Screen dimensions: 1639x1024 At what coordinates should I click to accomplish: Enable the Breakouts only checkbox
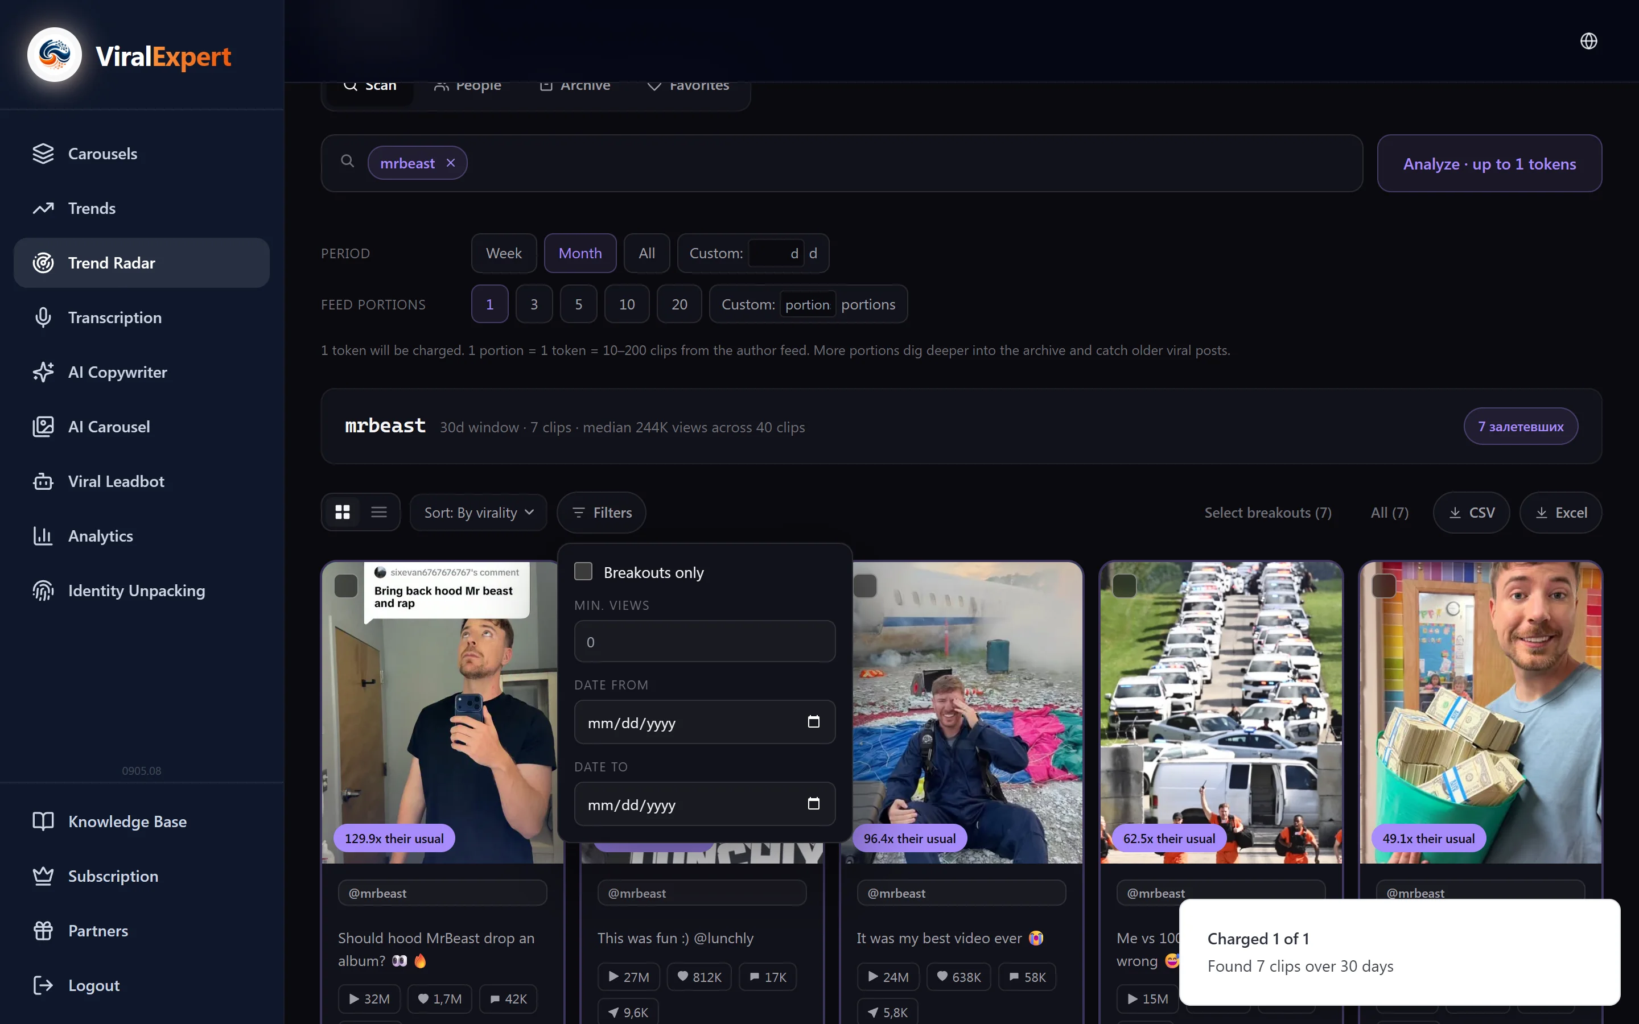583,572
